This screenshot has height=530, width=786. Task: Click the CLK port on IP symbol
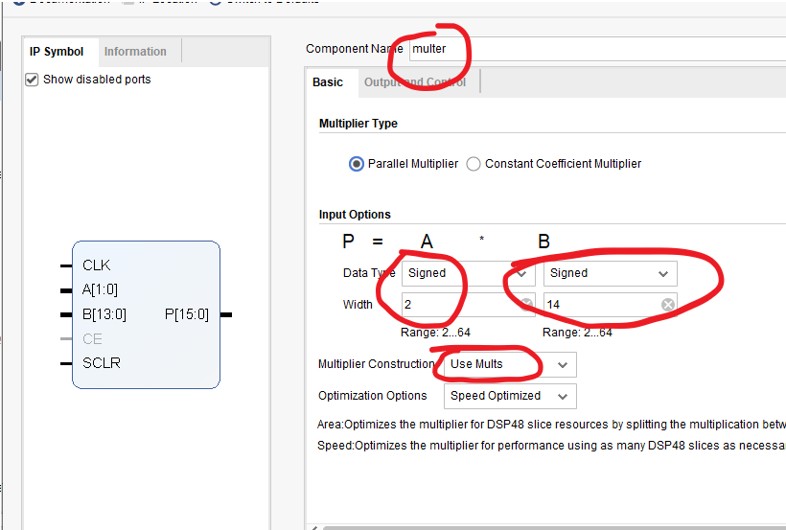coord(96,265)
